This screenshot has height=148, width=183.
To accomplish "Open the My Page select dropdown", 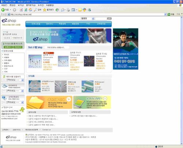I will point(13,91).
